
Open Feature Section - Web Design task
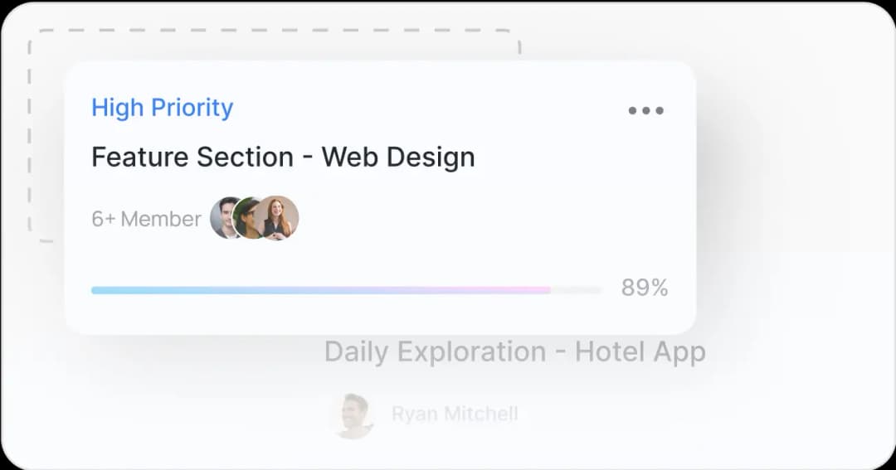click(283, 157)
